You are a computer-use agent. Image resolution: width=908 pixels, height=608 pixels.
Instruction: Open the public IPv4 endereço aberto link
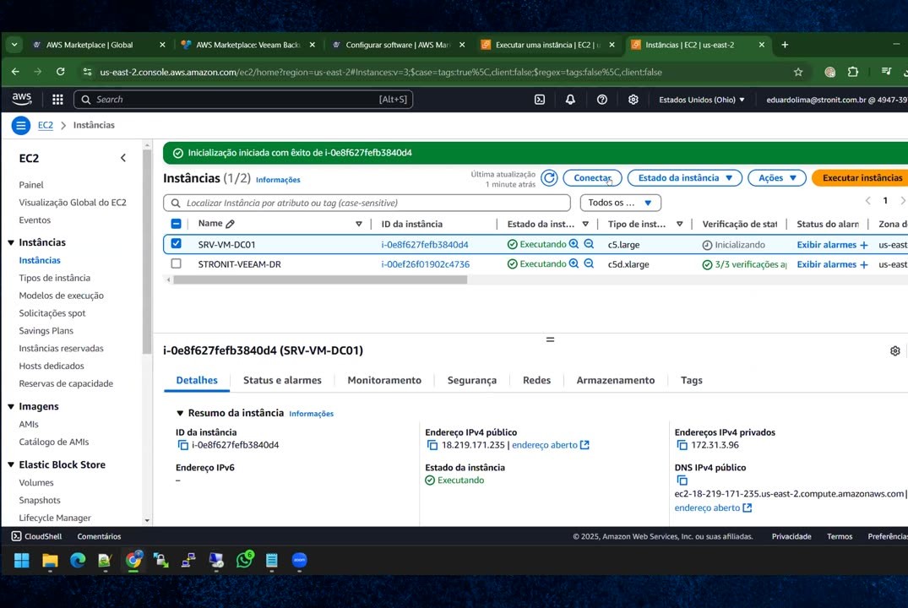[x=550, y=445]
